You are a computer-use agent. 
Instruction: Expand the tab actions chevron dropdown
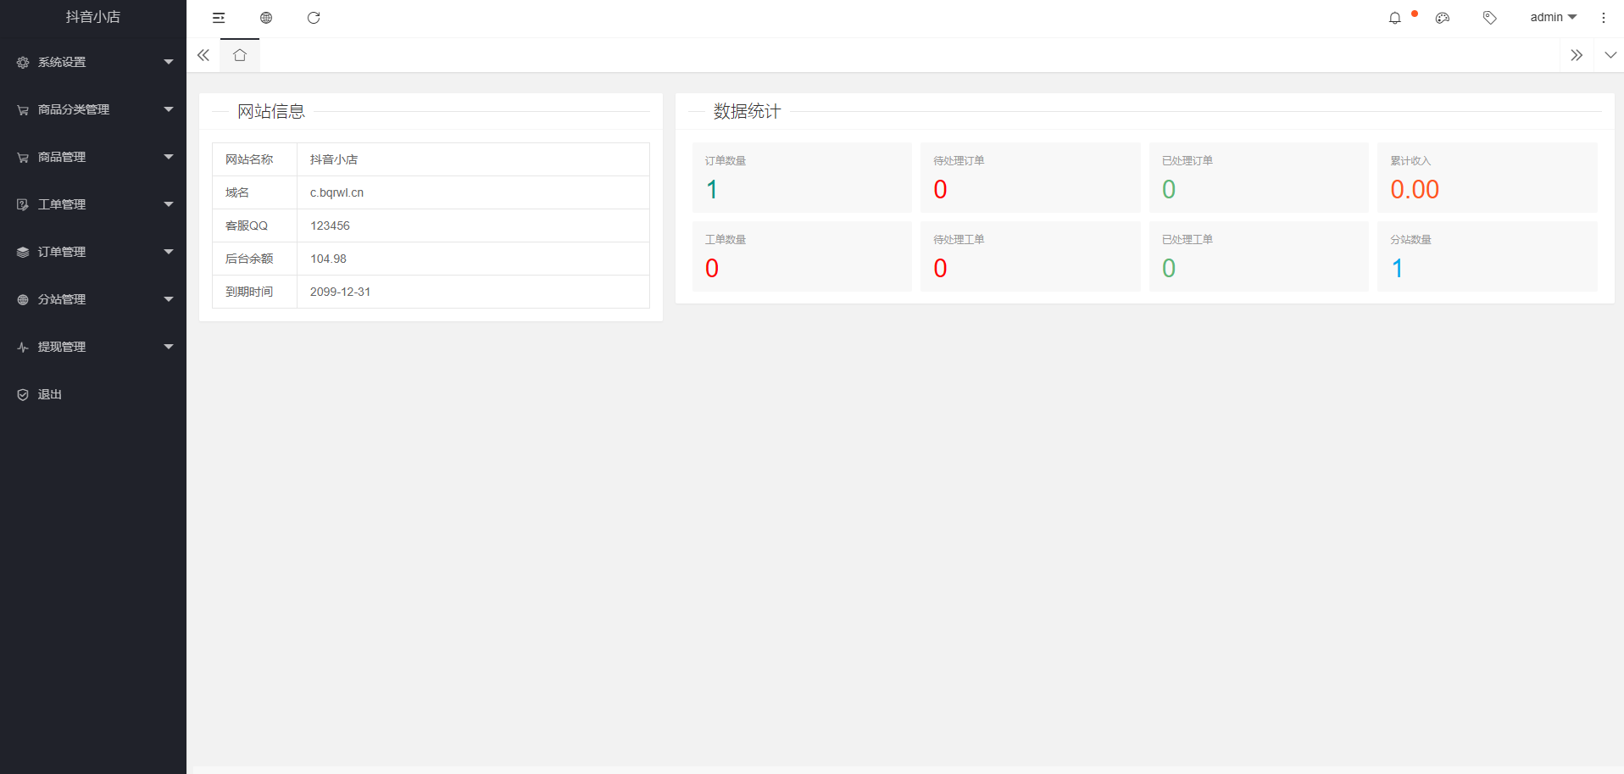pyautogui.click(x=1610, y=55)
